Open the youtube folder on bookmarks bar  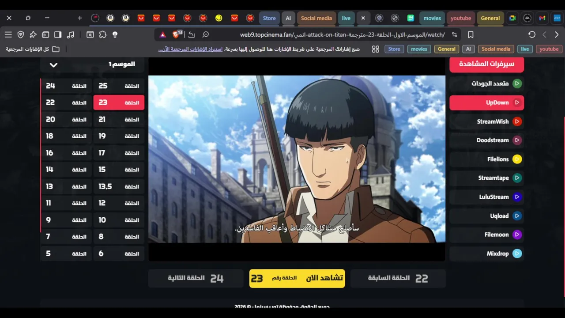[x=549, y=49]
